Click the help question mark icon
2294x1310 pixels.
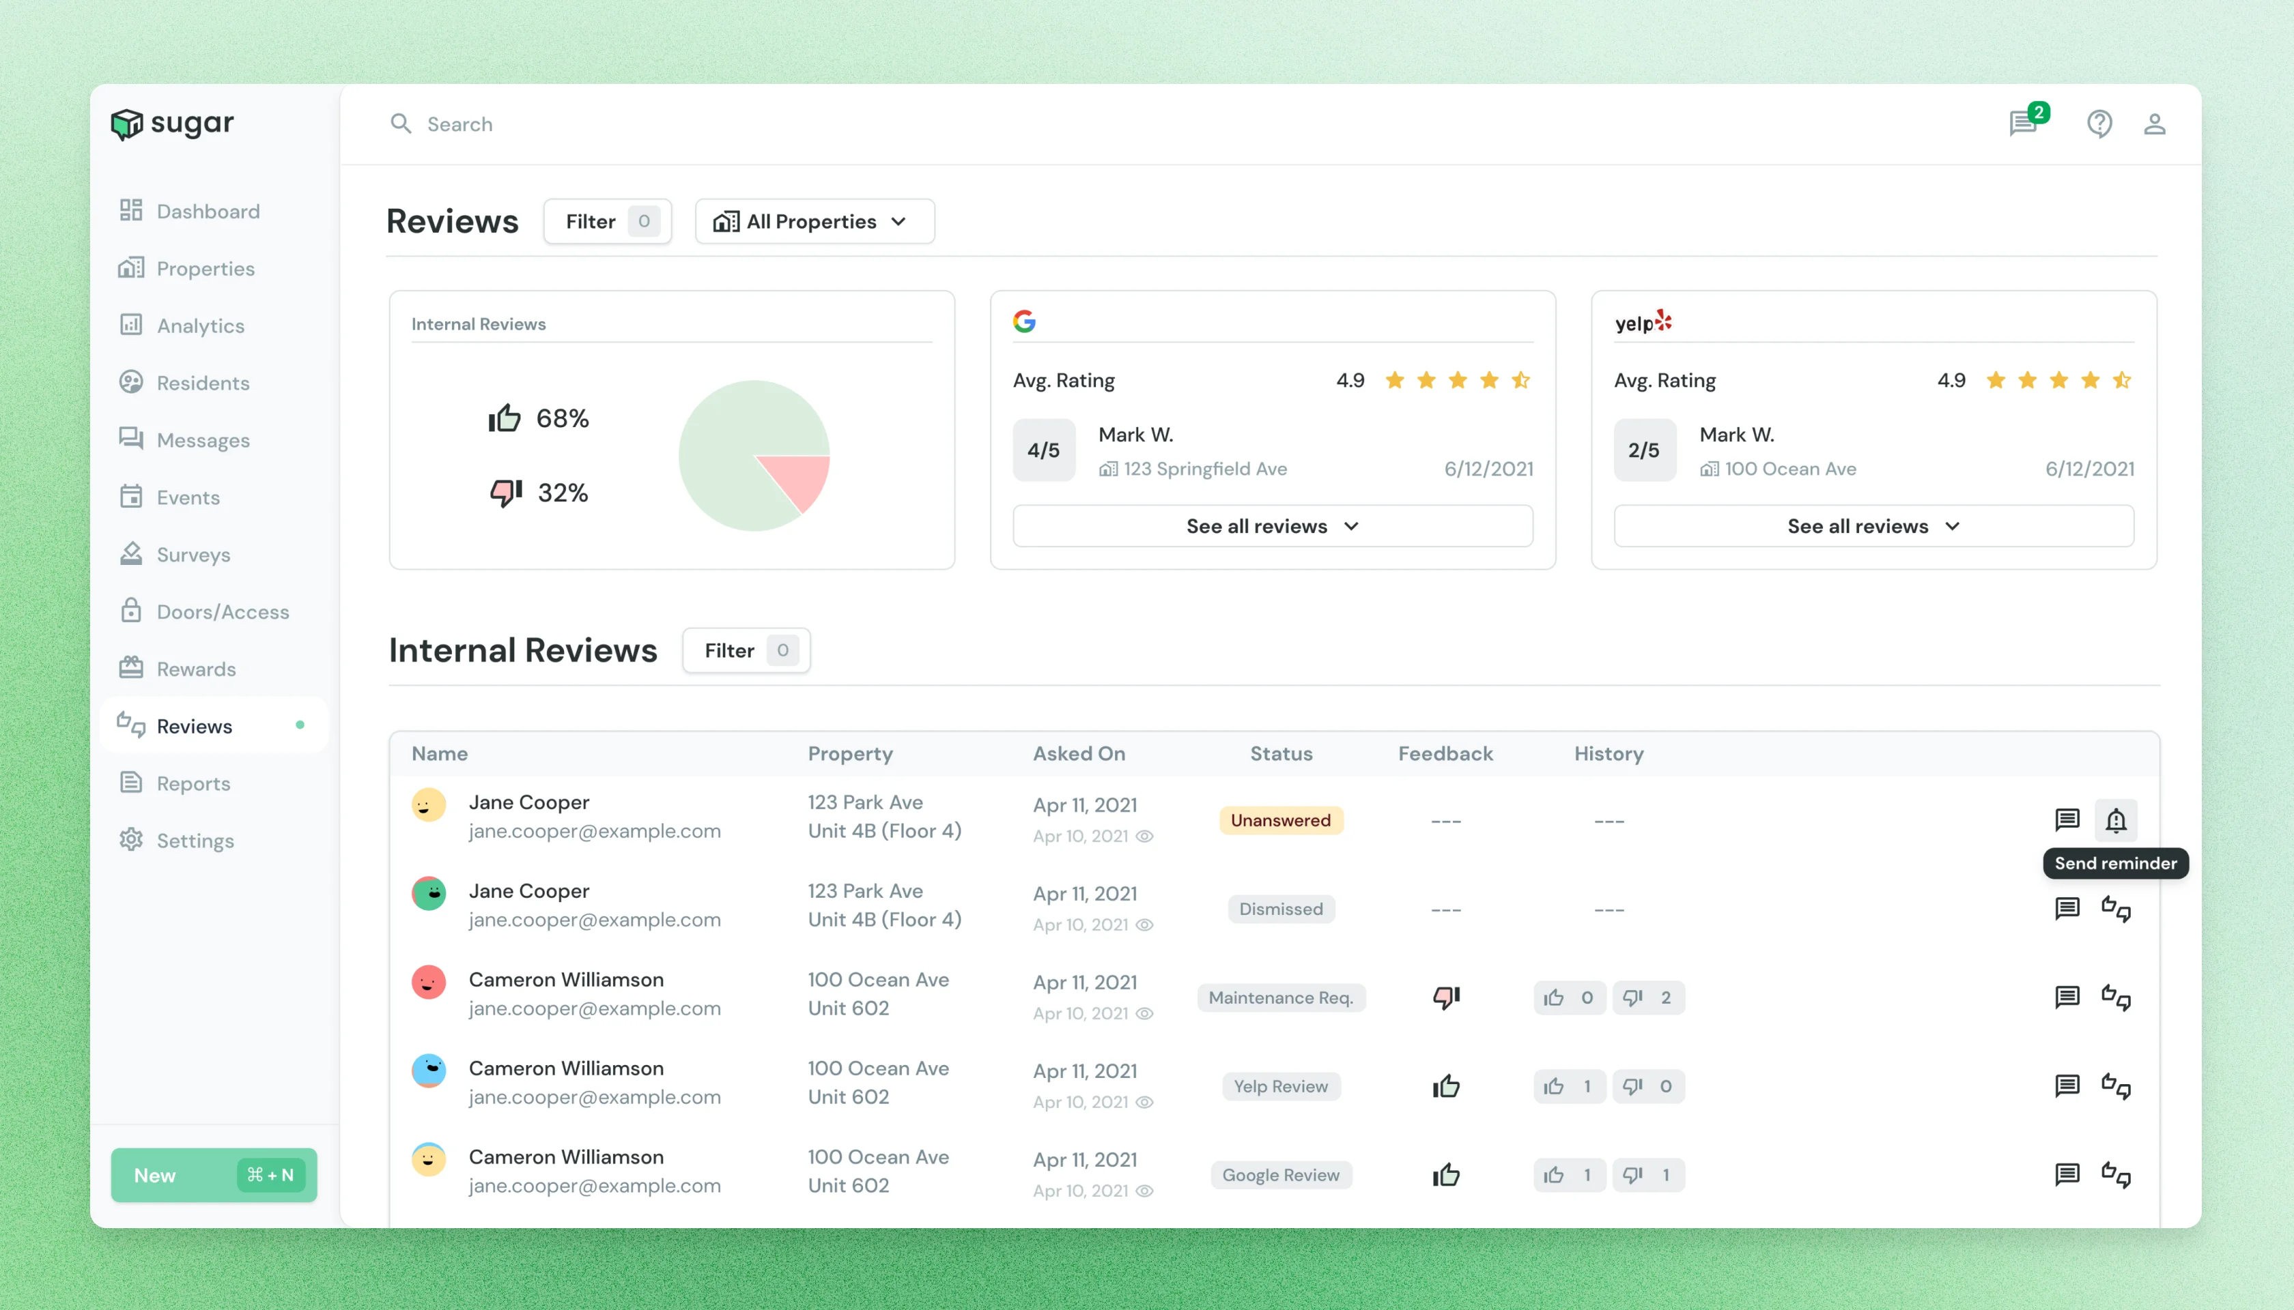2099,123
